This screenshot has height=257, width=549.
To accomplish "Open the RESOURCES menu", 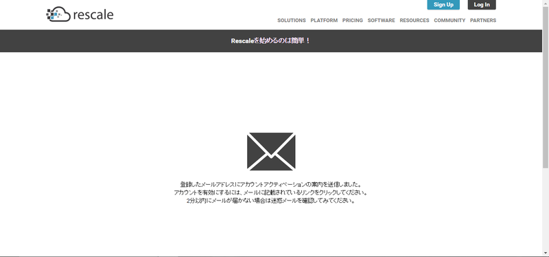I will pos(414,21).
